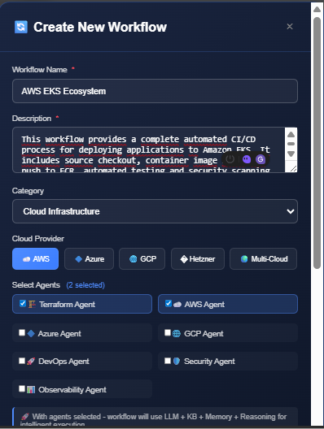Check the DevOps Agent checkbox
Screen dimensions: 324x429
pos(22,361)
